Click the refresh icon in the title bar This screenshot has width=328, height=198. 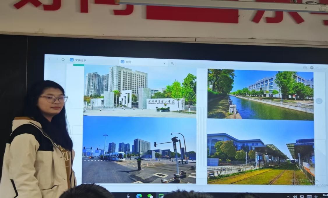(x=63, y=60)
